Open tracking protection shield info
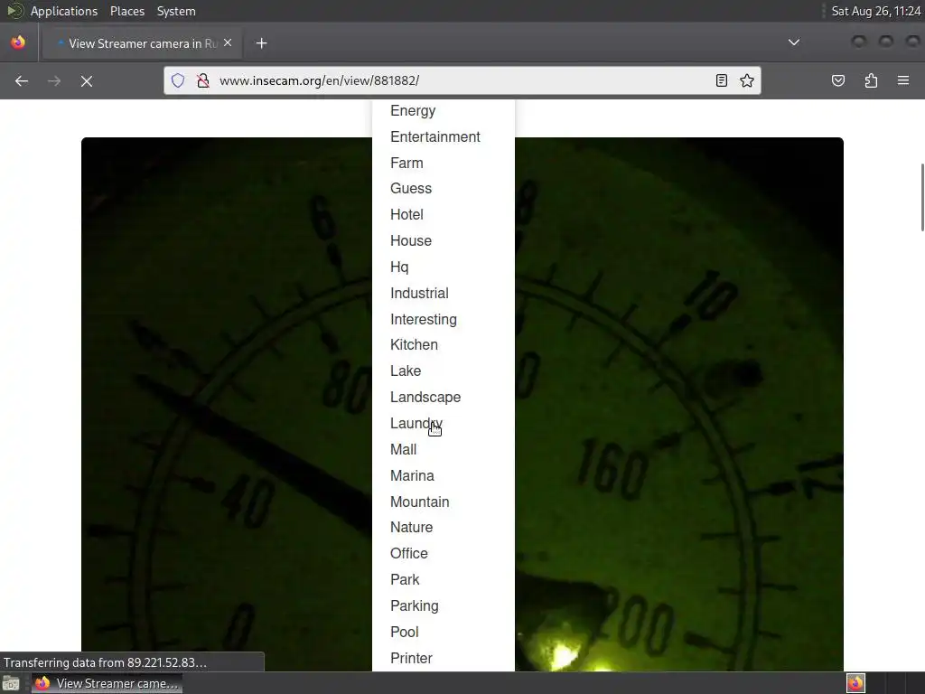 tap(178, 80)
